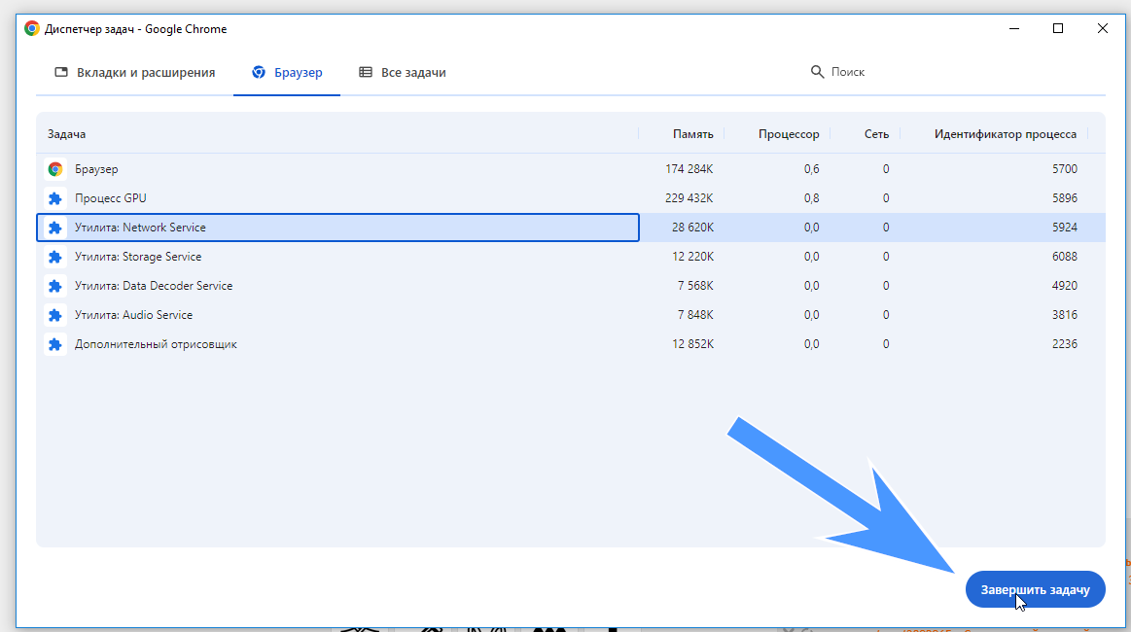Click process ID 4920

tap(1065, 286)
